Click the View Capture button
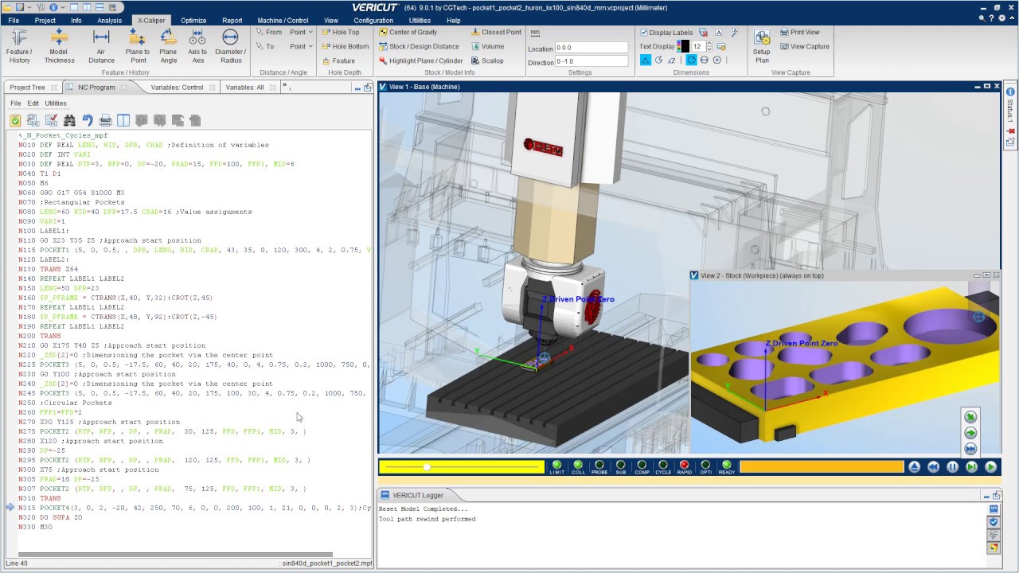This screenshot has height=573, width=1019. 804,47
